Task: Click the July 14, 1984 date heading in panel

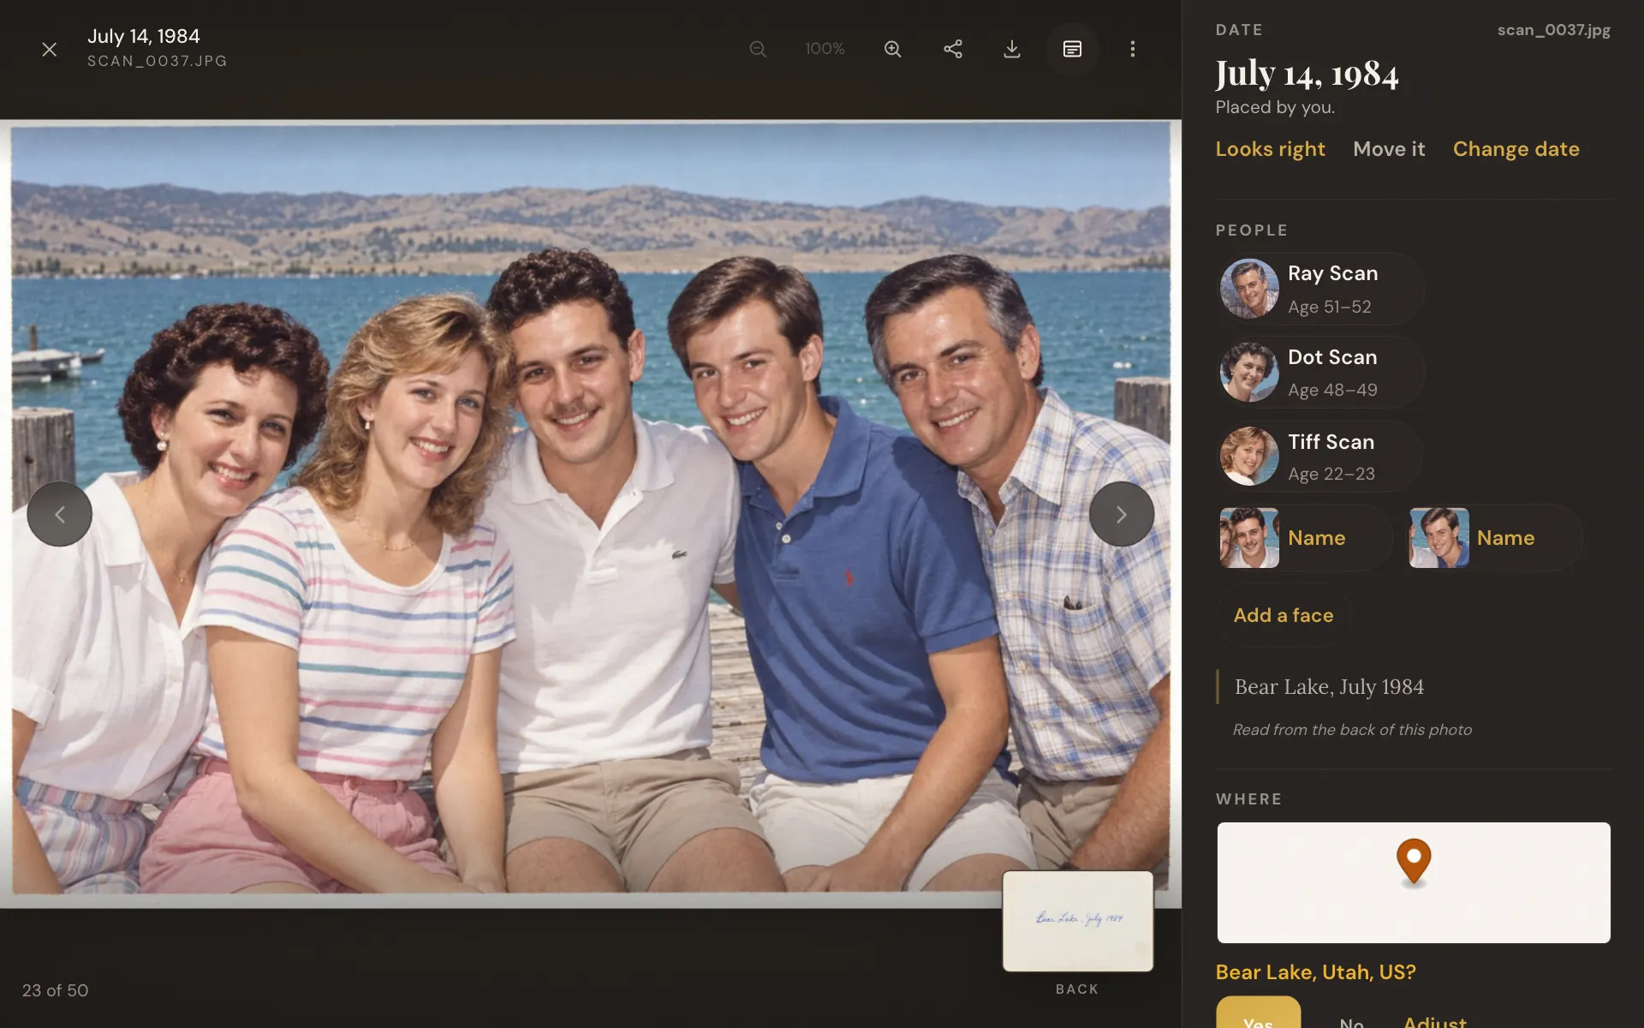Action: (x=1307, y=75)
